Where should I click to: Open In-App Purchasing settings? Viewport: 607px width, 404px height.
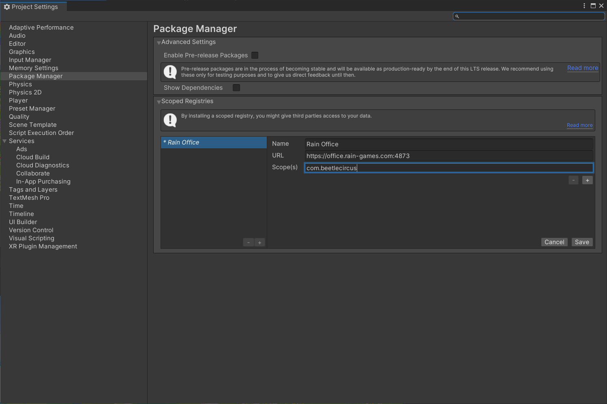[x=43, y=182]
